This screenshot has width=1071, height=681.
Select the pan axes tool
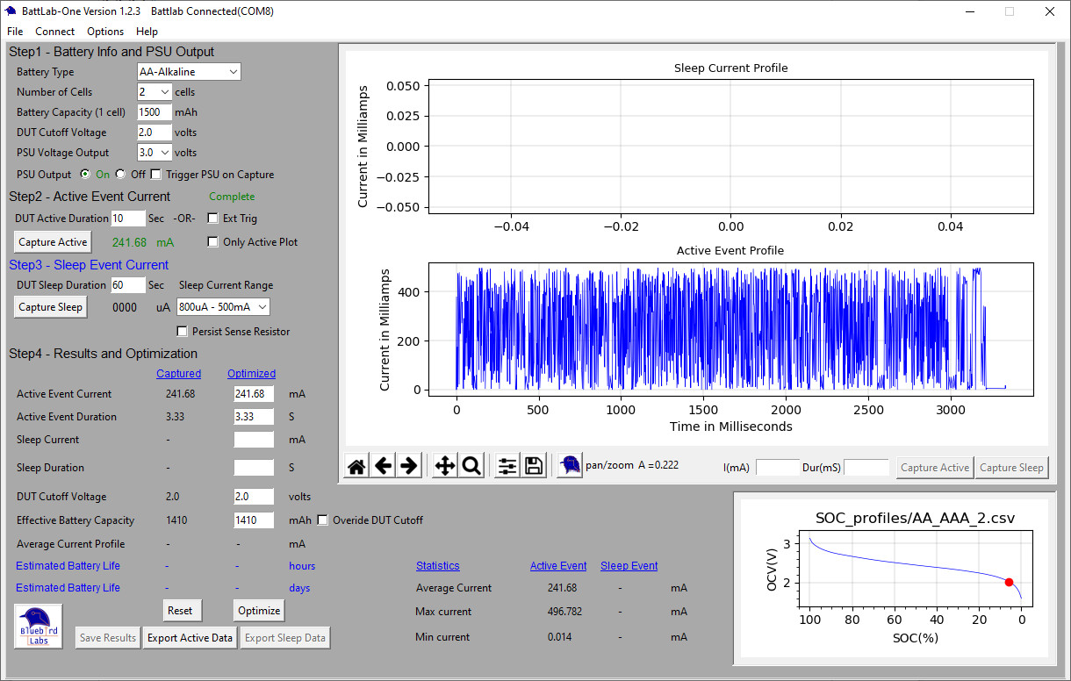tap(445, 466)
